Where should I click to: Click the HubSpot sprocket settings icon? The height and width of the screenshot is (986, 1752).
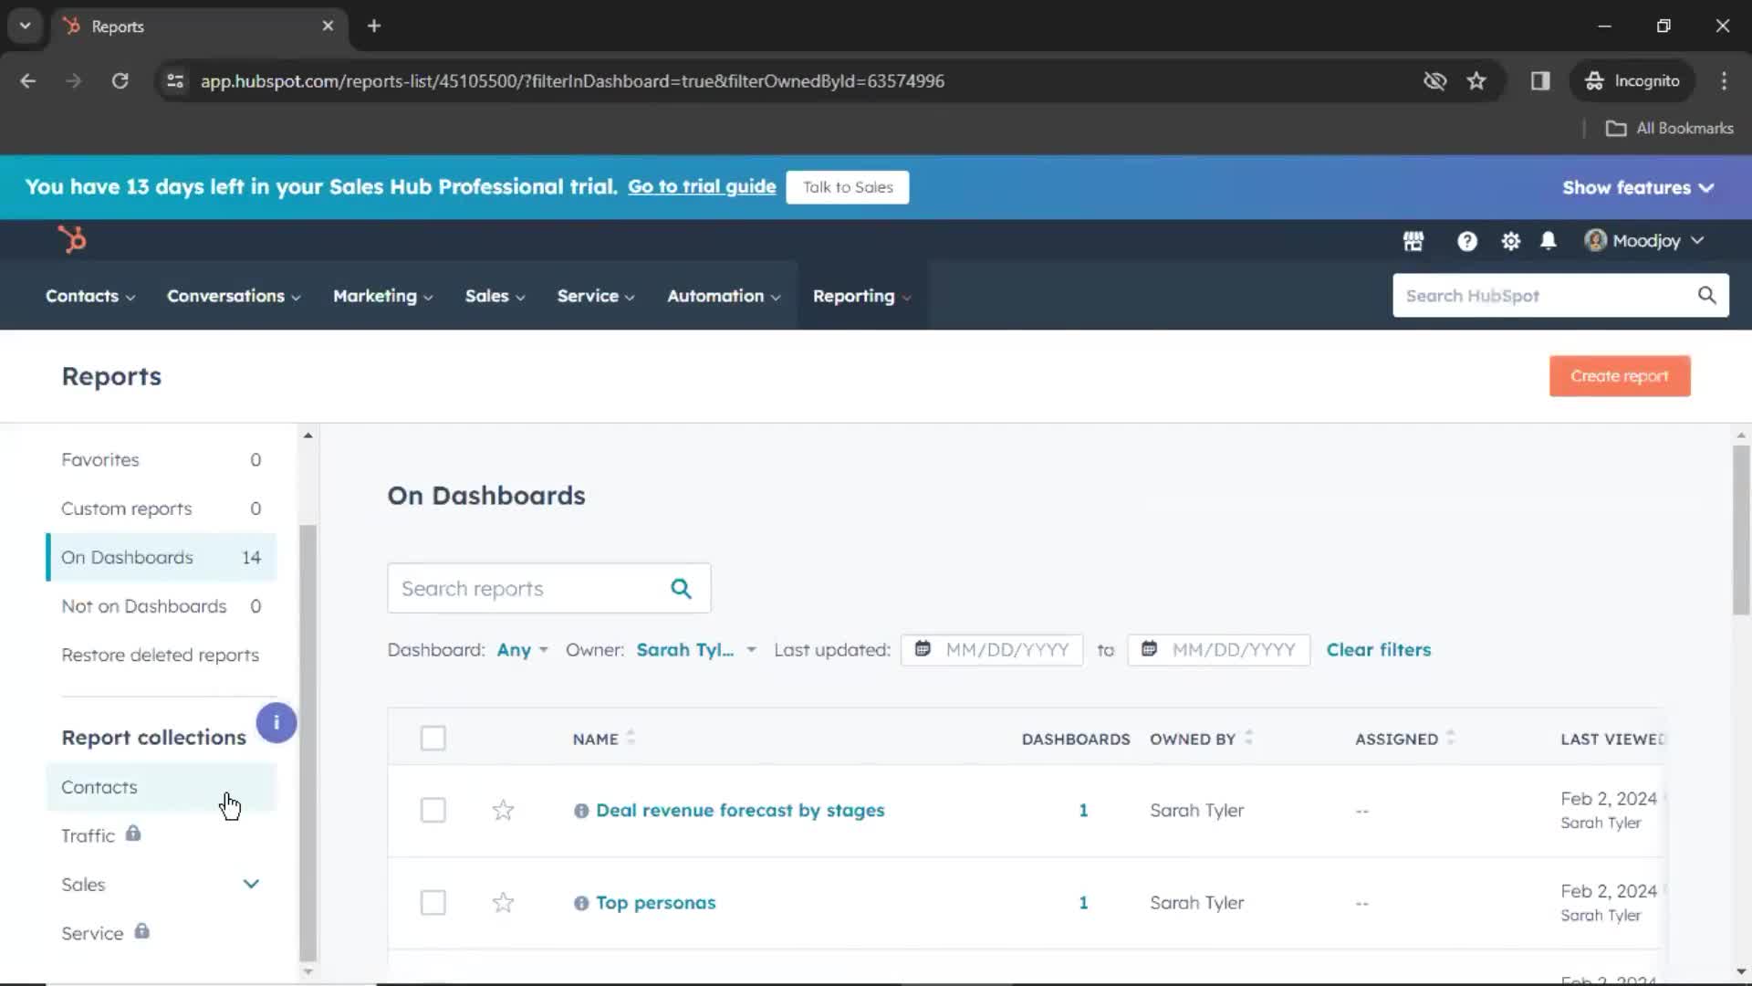click(x=1509, y=239)
